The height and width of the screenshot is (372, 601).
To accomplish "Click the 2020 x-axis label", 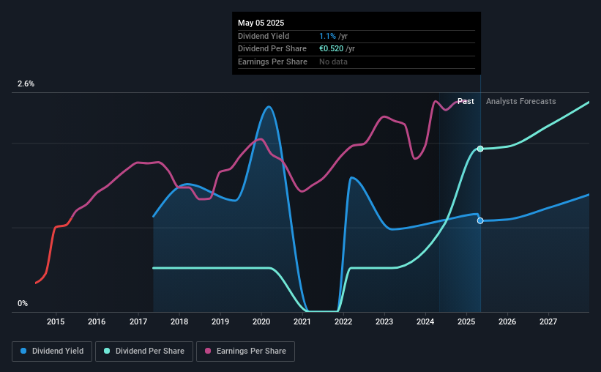I will (261, 321).
